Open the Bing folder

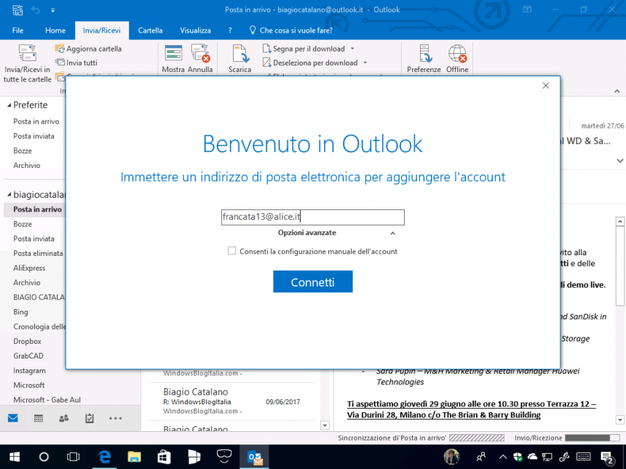pos(20,312)
